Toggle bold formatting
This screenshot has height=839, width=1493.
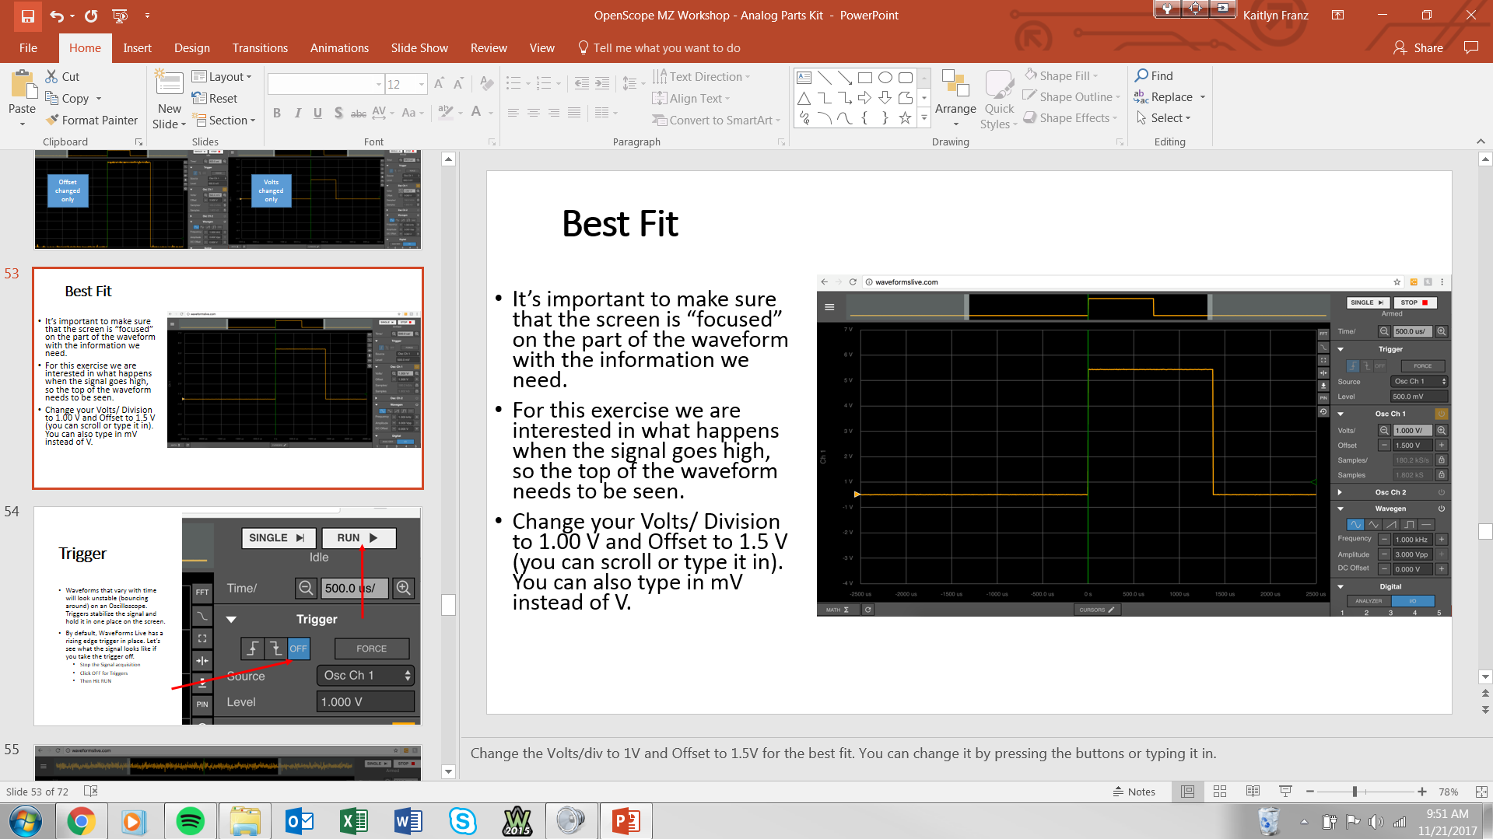(276, 112)
